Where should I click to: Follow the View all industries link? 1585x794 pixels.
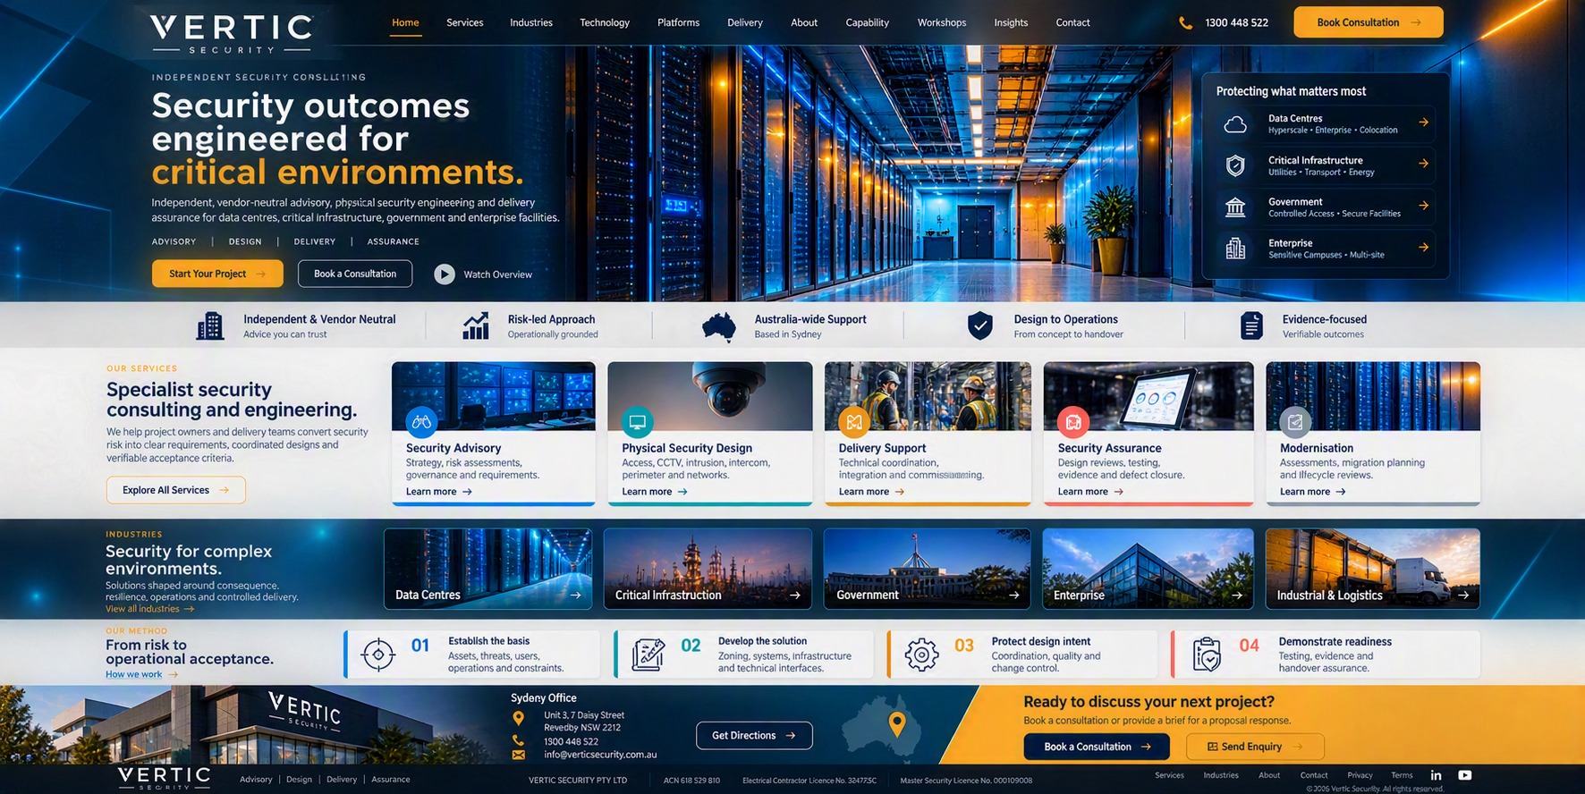[149, 609]
